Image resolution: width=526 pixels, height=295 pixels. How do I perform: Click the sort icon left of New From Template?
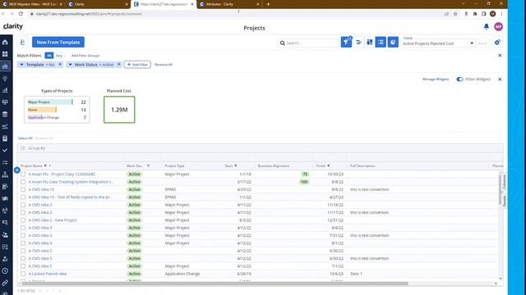(x=22, y=42)
